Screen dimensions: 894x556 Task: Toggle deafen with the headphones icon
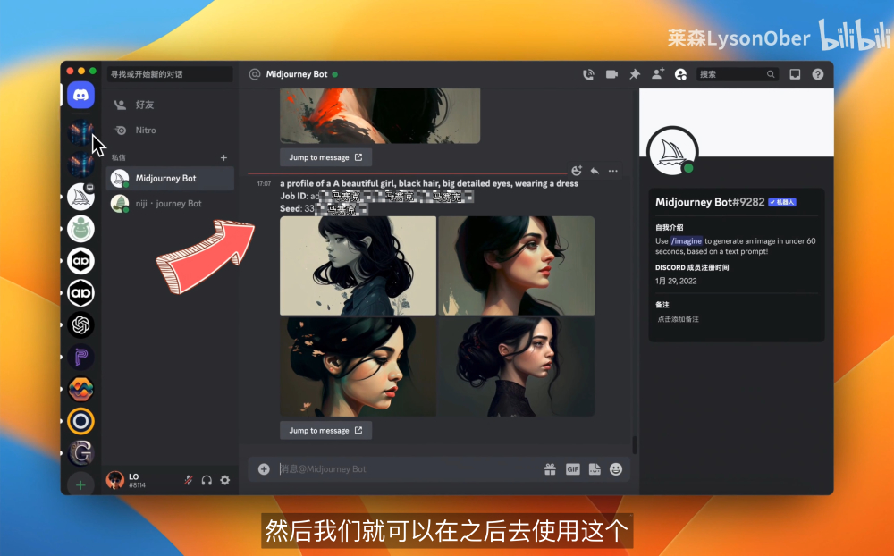207,480
